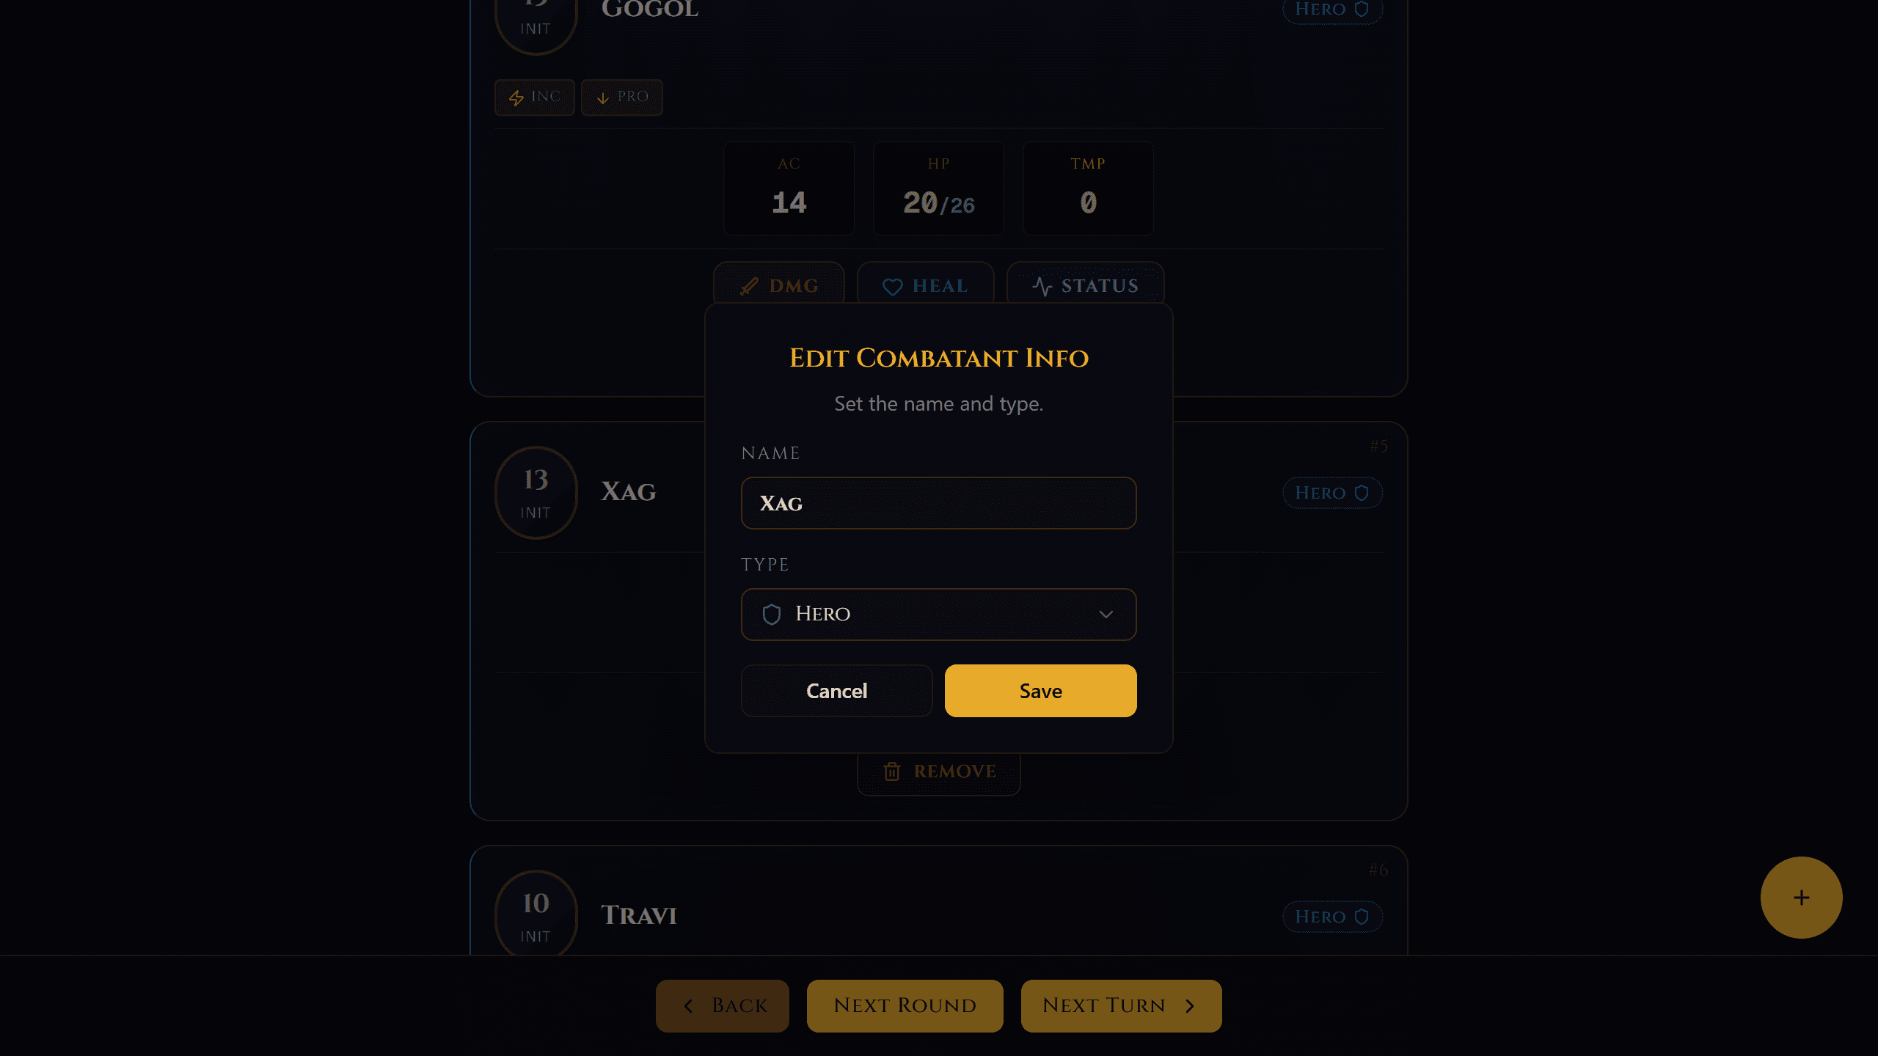Click the heart icon on Heal button

892,287
